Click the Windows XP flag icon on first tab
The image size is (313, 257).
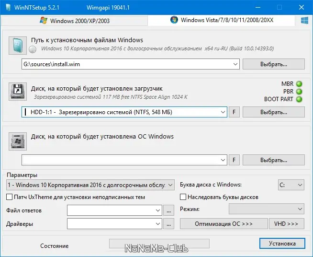click(44, 21)
